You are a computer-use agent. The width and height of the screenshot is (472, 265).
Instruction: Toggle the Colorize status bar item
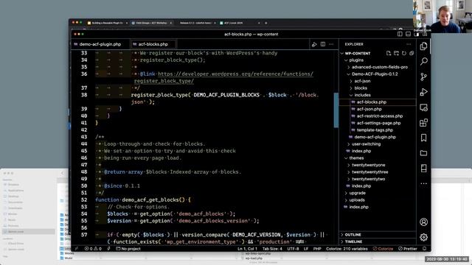click(x=383, y=249)
